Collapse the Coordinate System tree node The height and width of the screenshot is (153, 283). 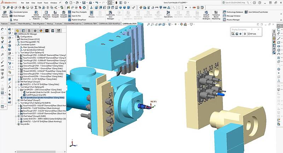coord(16,45)
